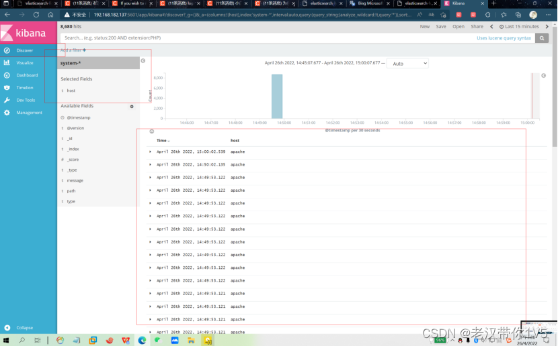Viewport: 558px width, 346px height.
Task: Open browser profile avatar
Action: point(533,15)
